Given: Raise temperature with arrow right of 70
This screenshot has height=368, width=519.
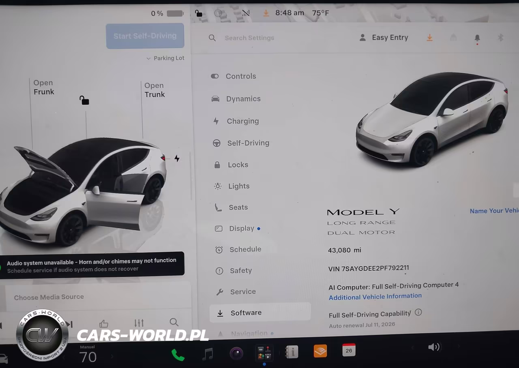Looking at the screenshot, I should [112, 356].
